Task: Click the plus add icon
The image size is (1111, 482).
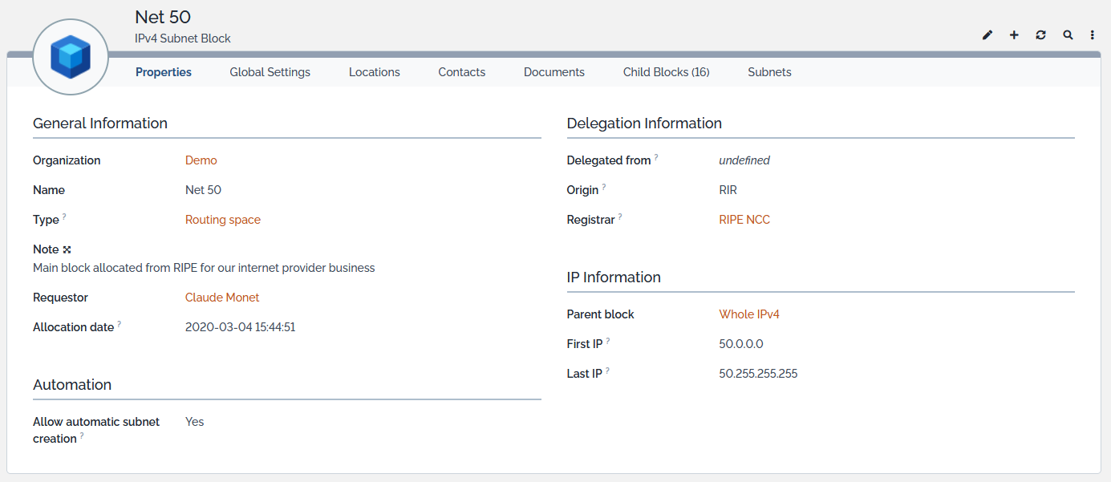Action: [x=1014, y=35]
